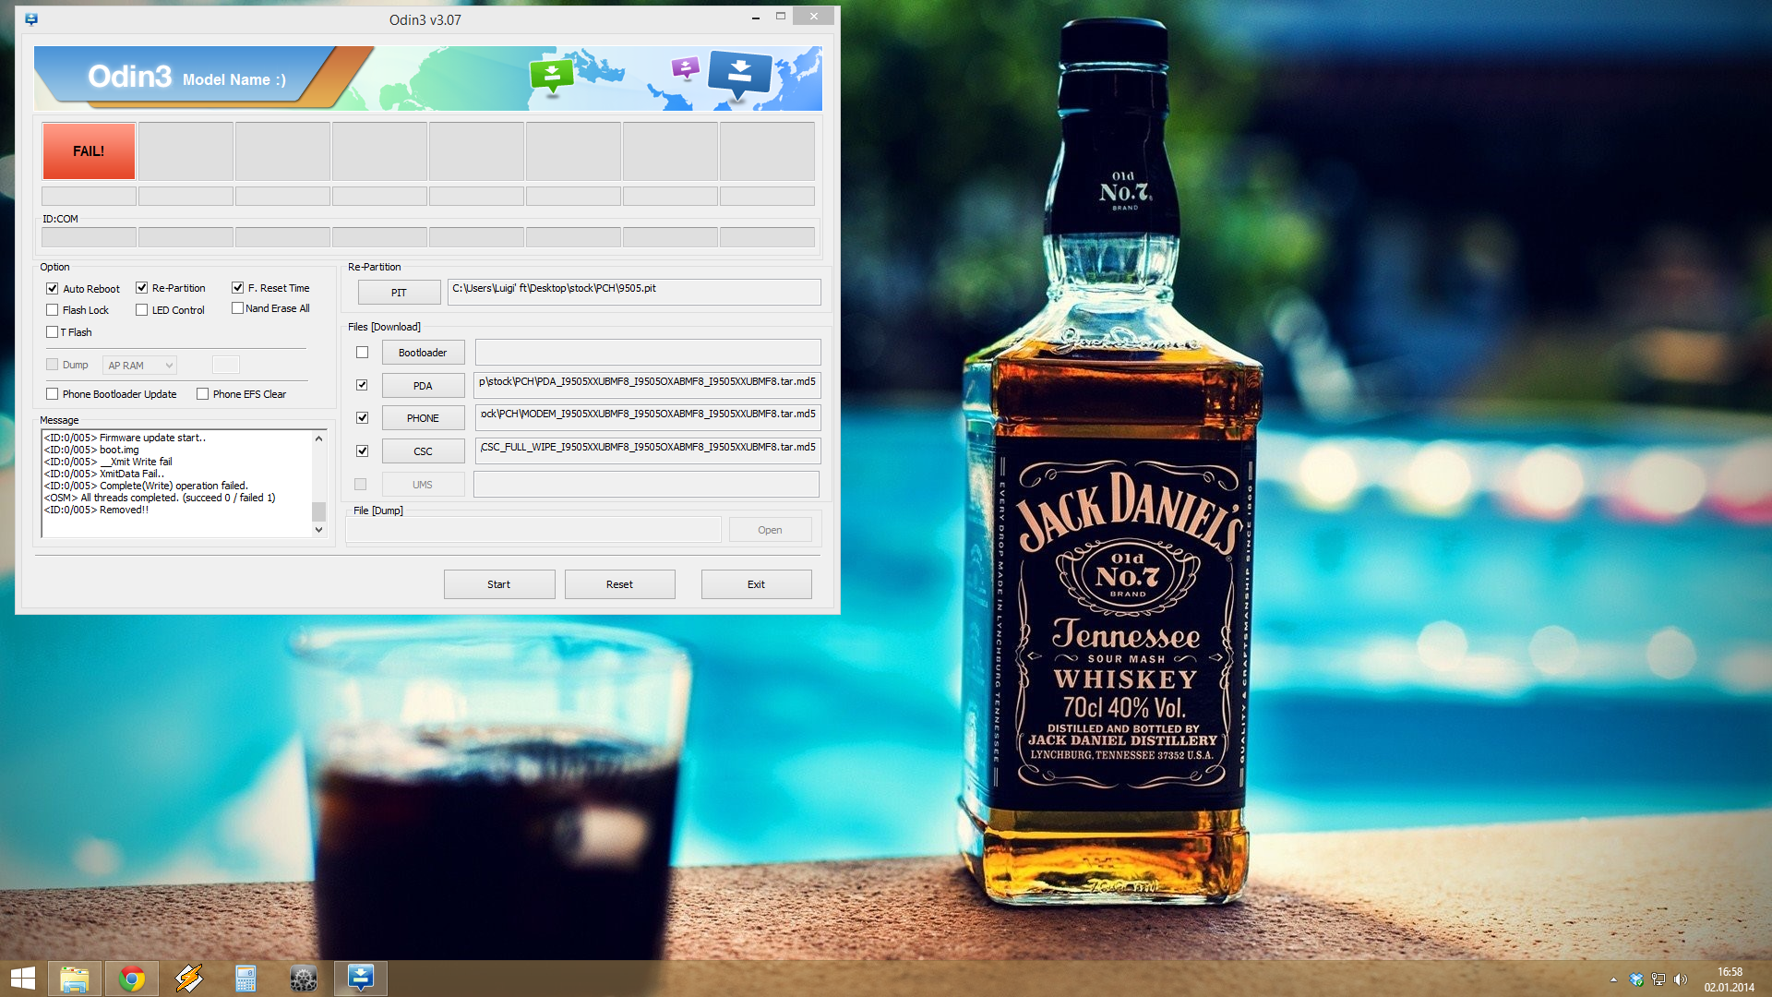
Task: Click the Message log scrollbar thumb
Action: [x=319, y=511]
